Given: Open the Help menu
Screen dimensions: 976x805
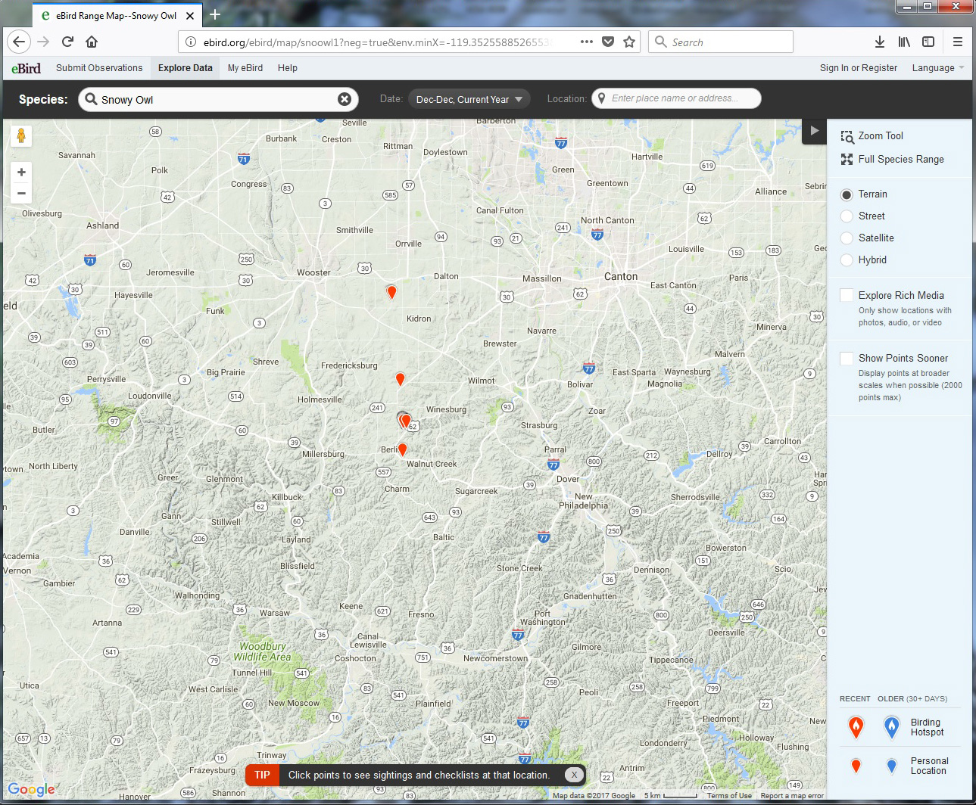Looking at the screenshot, I should coord(288,68).
